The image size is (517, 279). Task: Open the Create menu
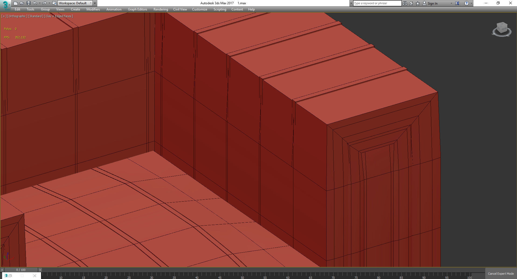click(75, 9)
